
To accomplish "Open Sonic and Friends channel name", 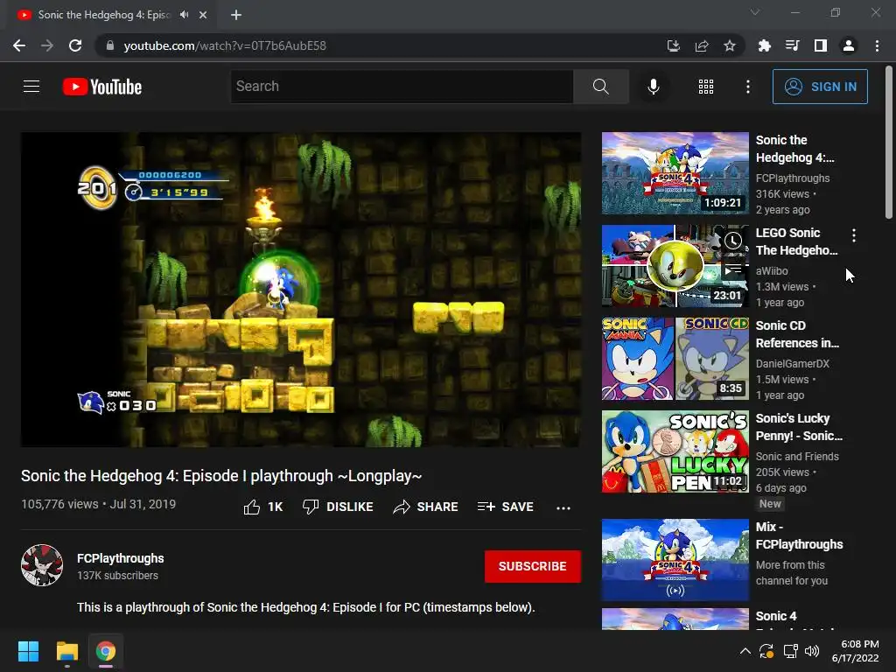I will coord(797,457).
